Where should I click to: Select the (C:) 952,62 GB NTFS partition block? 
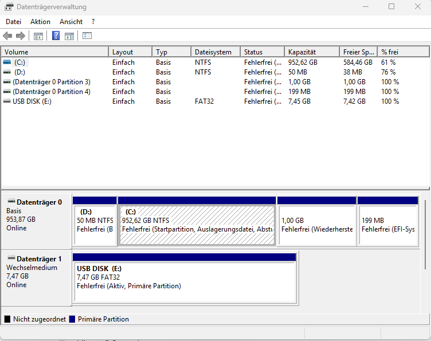point(197,221)
